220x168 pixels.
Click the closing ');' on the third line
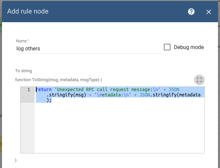[49, 100]
